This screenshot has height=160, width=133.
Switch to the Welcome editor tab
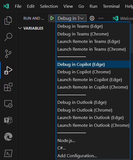tap(123, 19)
